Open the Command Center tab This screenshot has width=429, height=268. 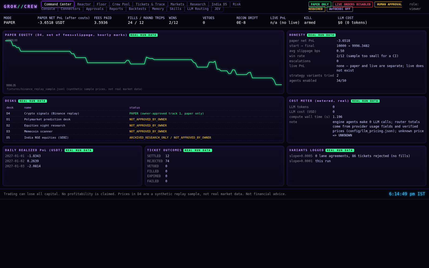click(58, 4)
